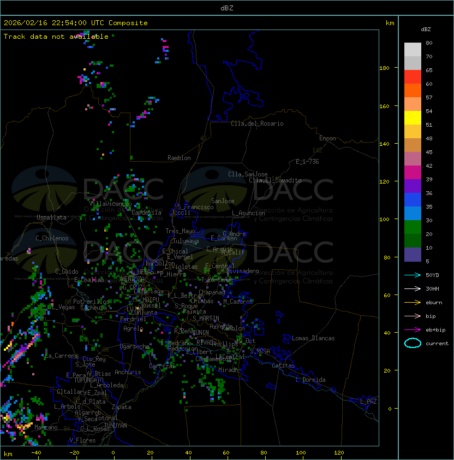Click the S_MARTIN label on the map

pos(206,319)
